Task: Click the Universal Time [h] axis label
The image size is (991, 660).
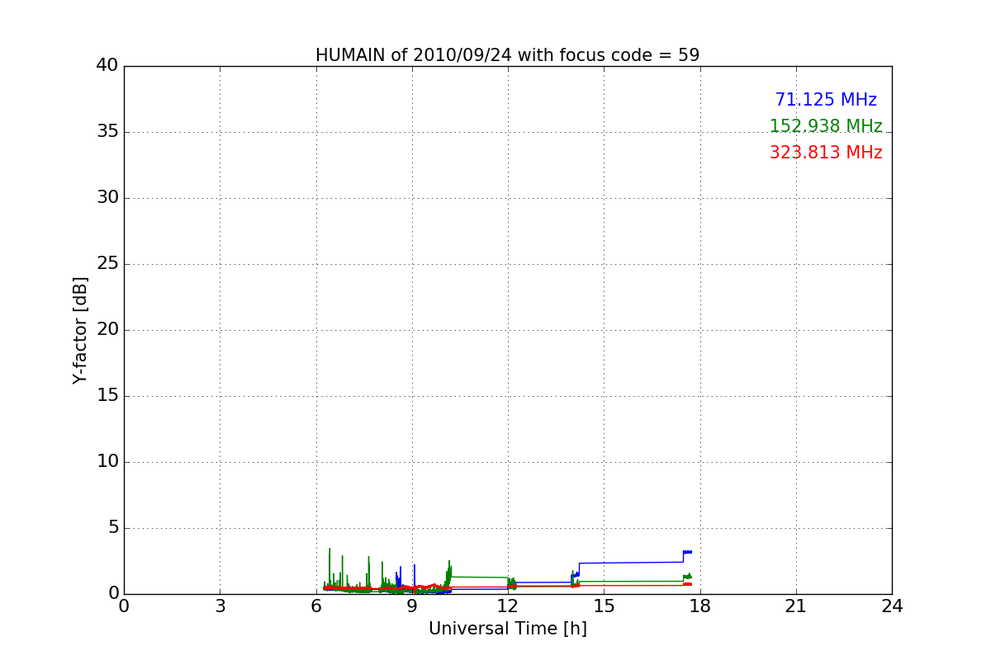Action: 507,629
